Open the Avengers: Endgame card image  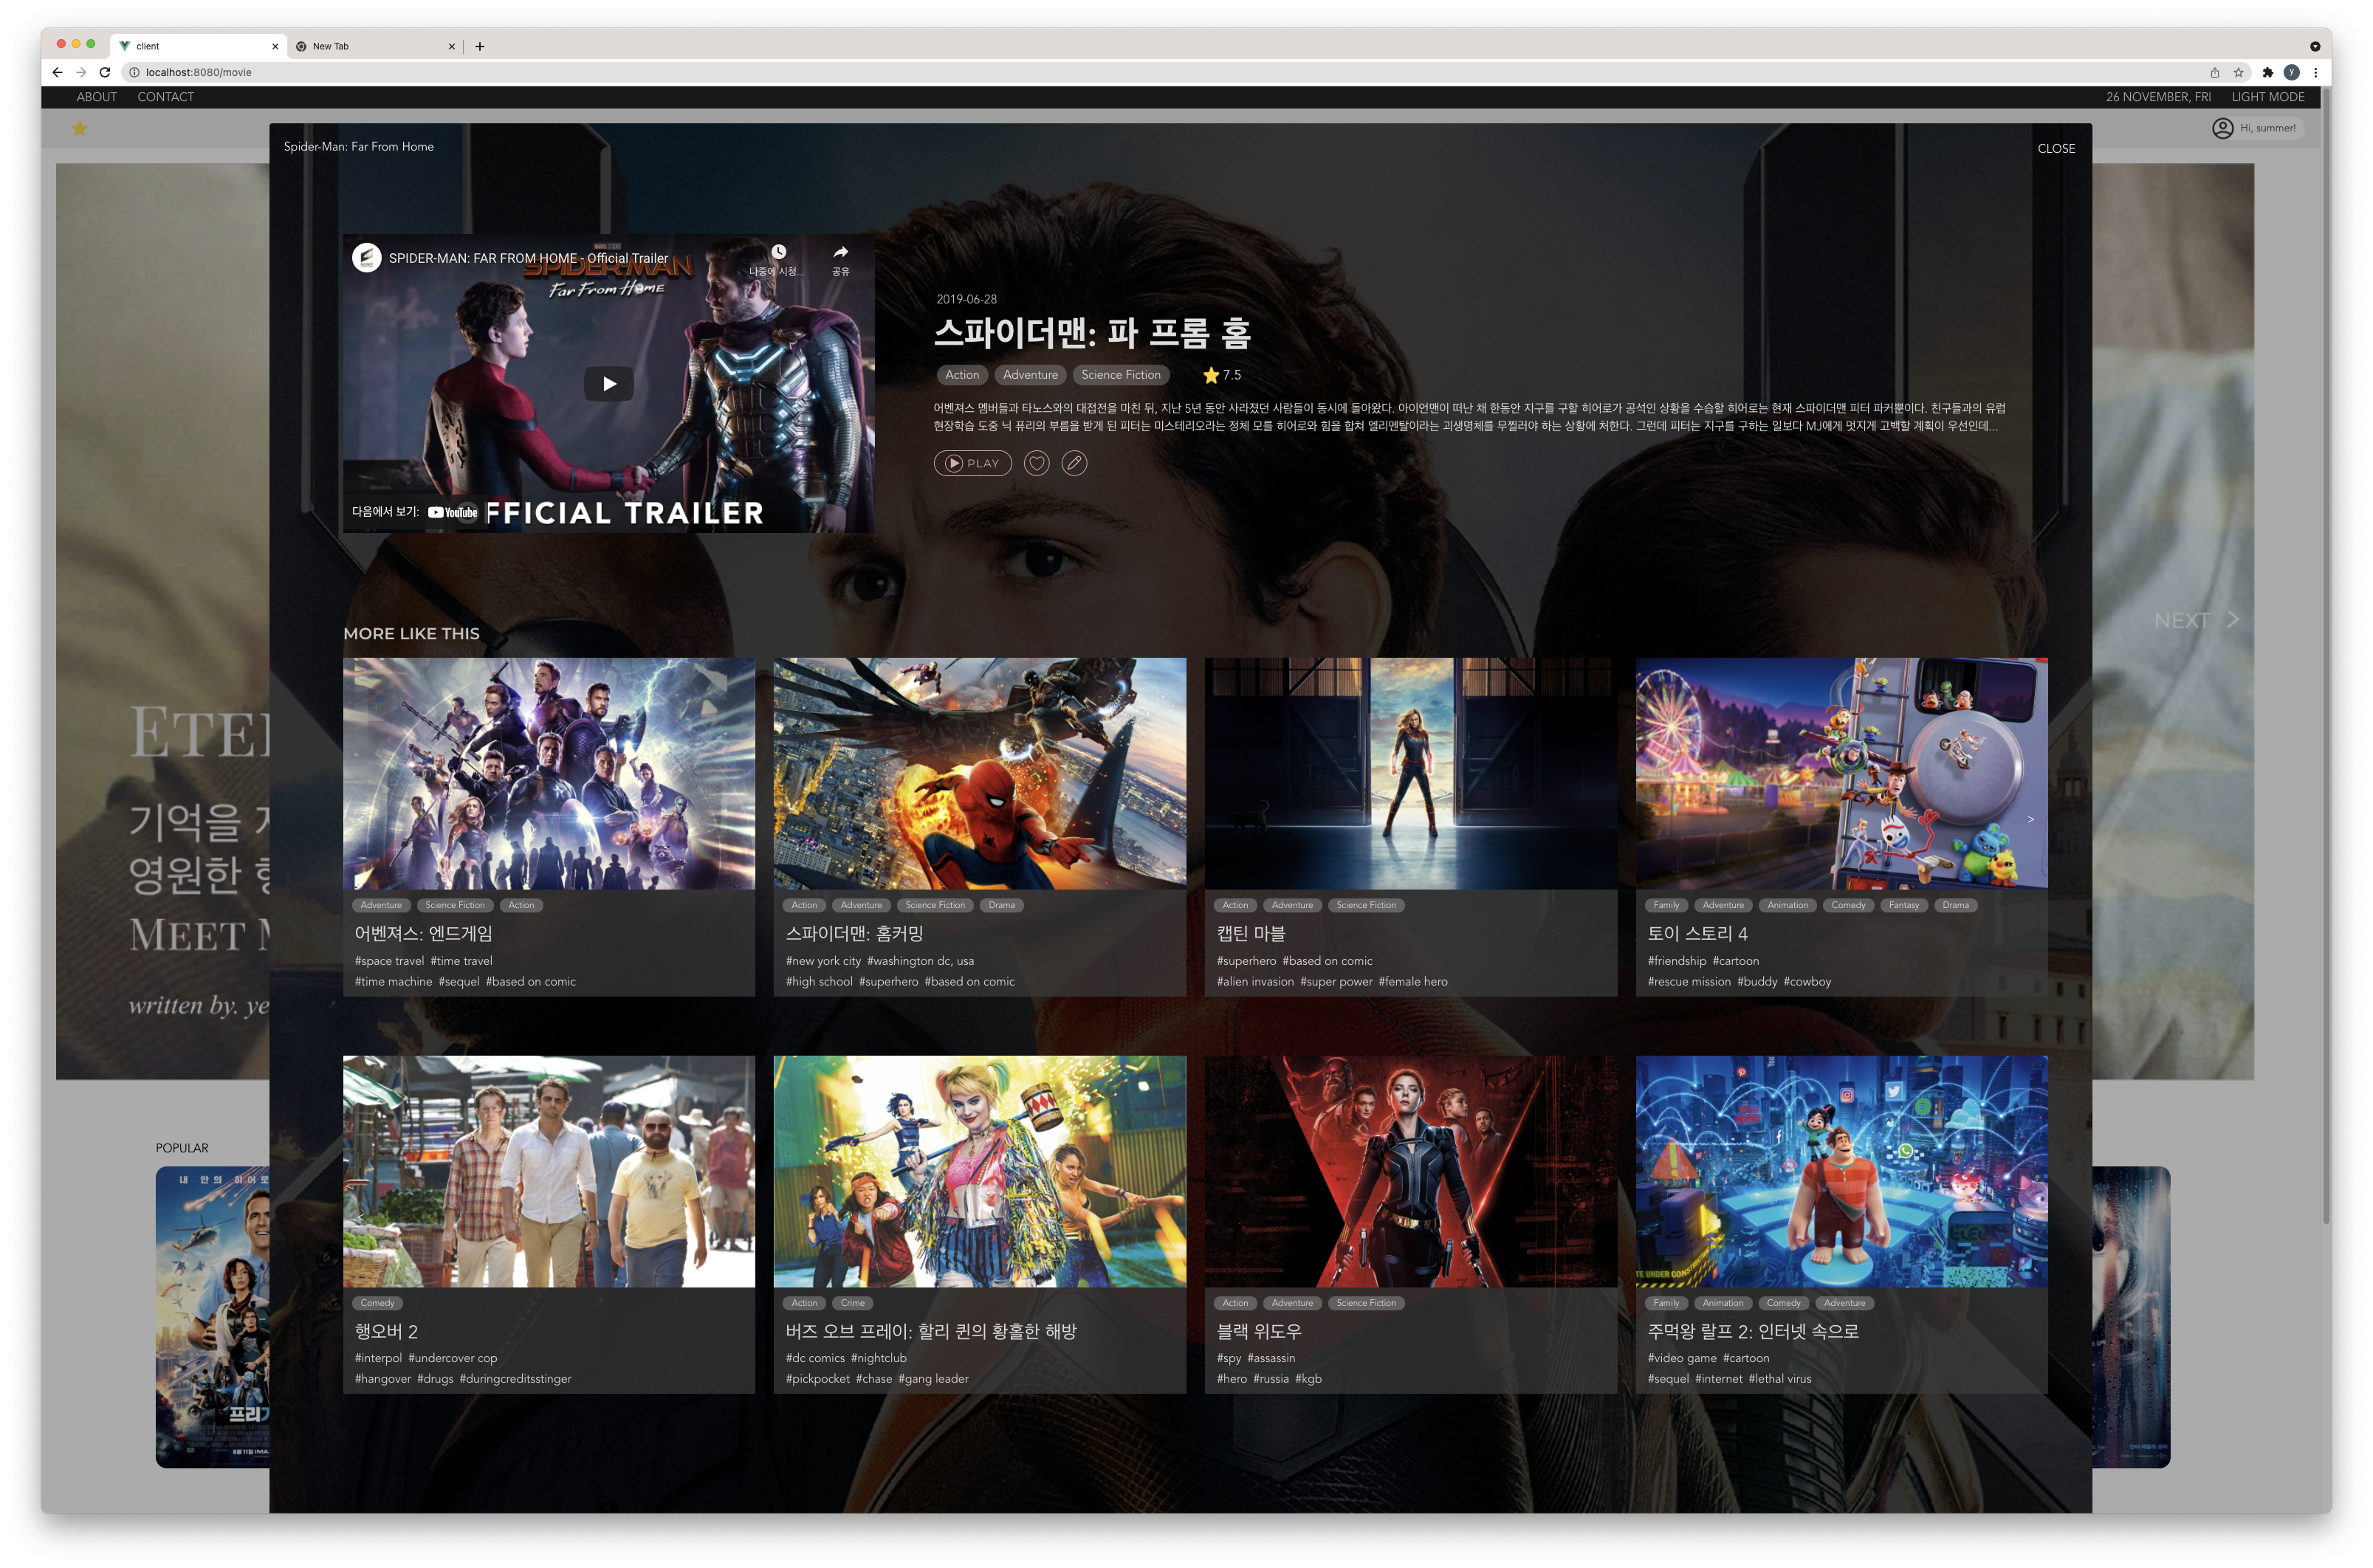click(549, 773)
